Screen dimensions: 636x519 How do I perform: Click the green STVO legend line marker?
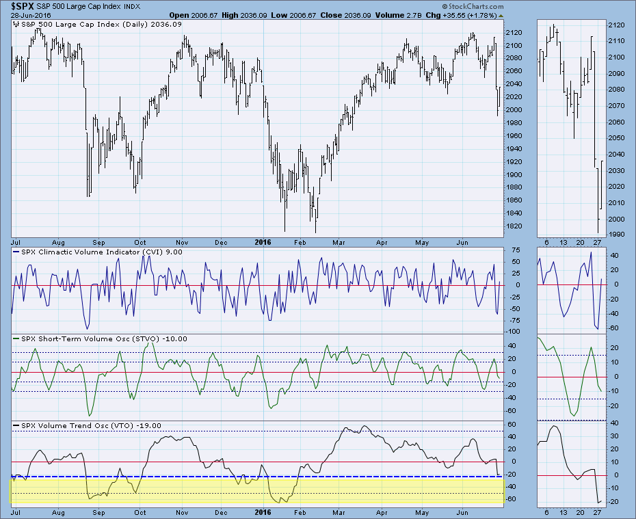[x=15, y=339]
